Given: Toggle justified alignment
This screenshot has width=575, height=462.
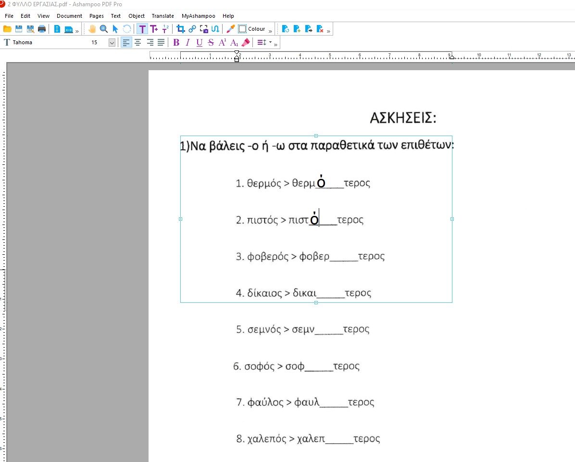Looking at the screenshot, I should coord(161,42).
